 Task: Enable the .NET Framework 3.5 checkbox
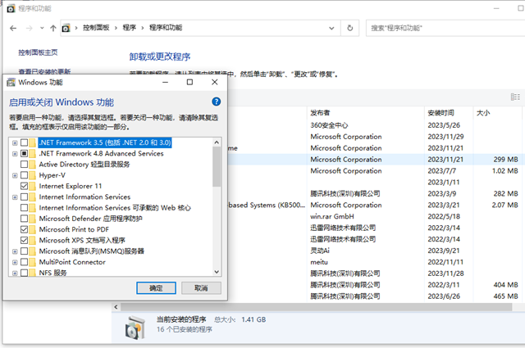point(24,142)
